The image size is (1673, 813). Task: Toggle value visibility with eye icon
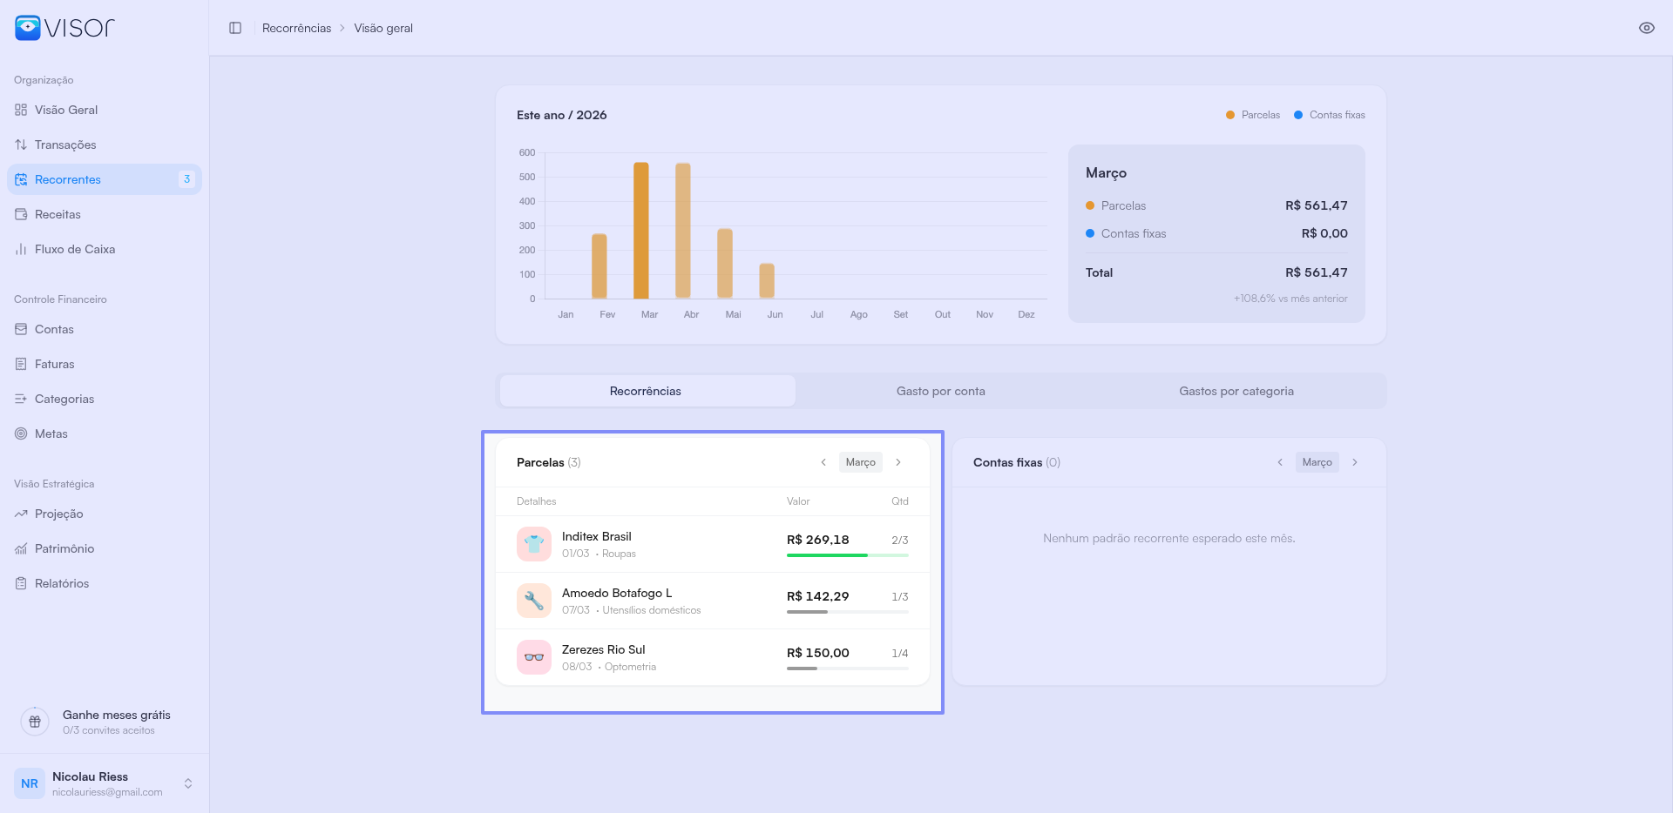coord(1646,28)
